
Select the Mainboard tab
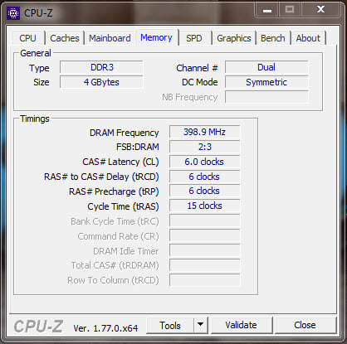(110, 38)
